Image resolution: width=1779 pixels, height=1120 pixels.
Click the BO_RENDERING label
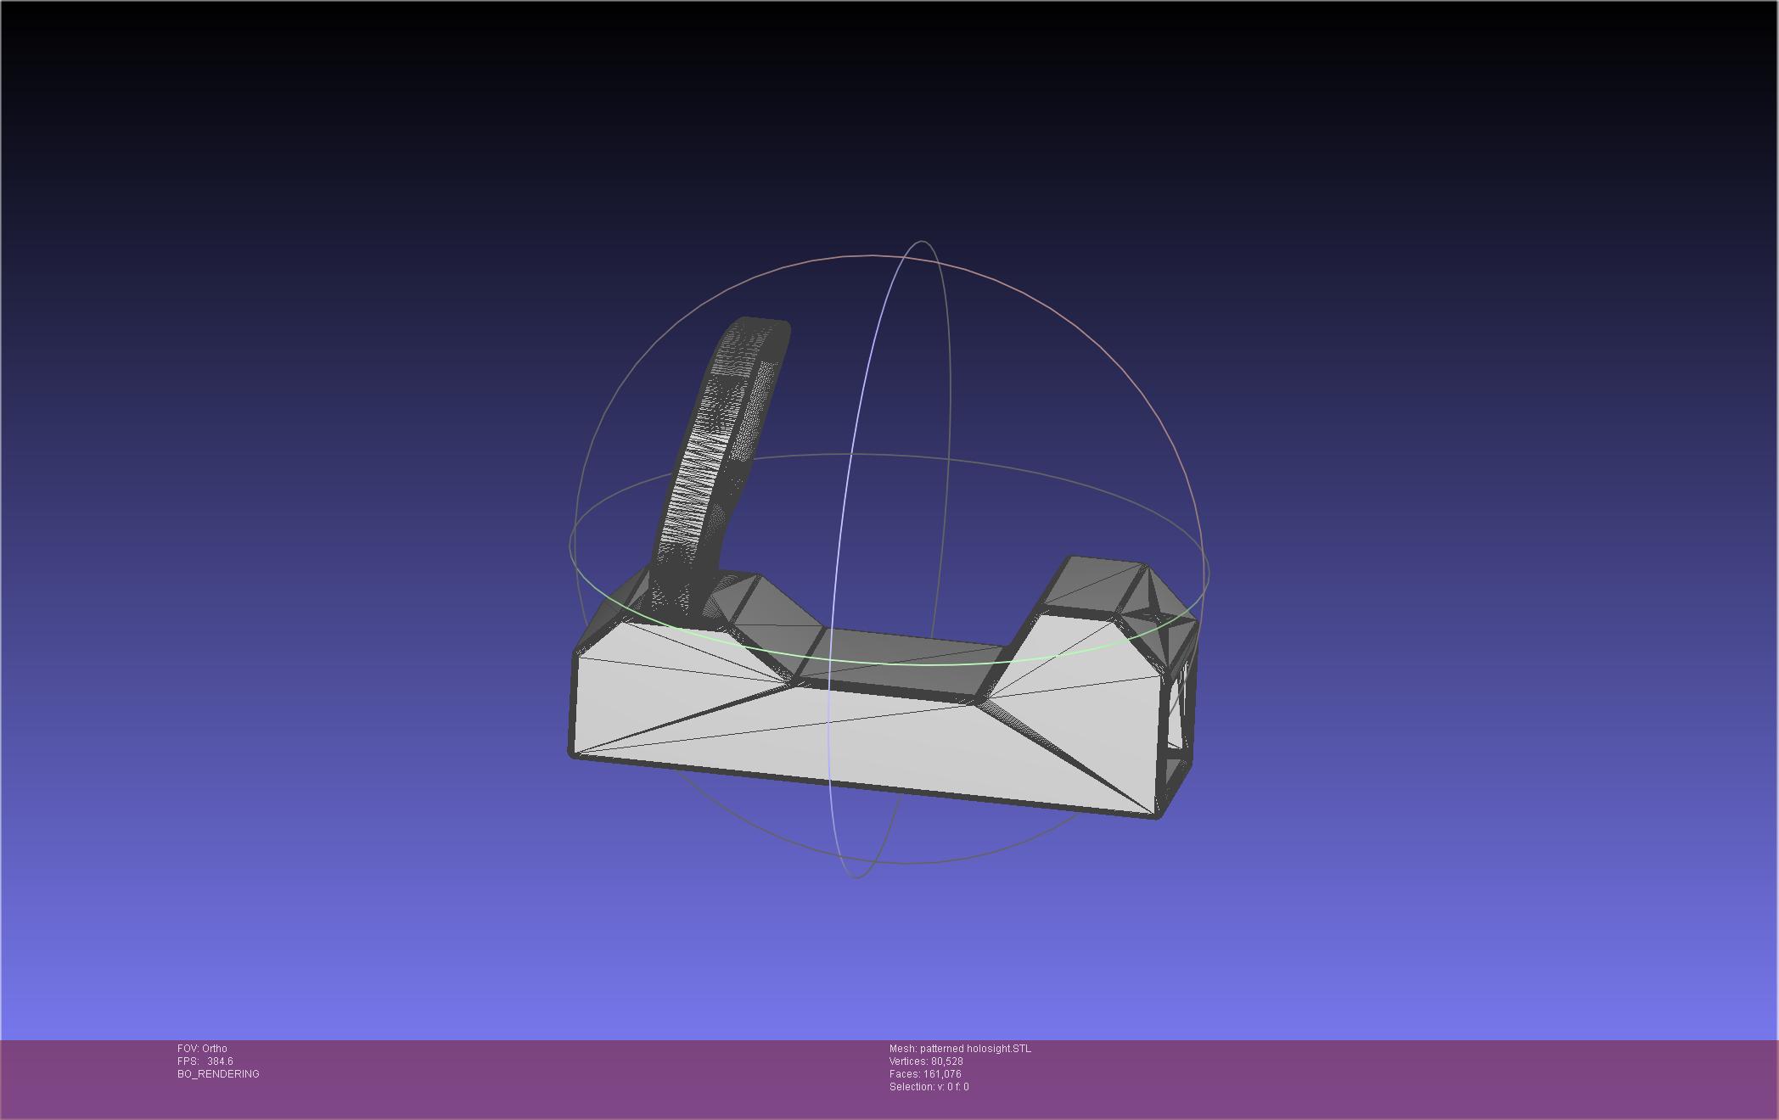218,1074
